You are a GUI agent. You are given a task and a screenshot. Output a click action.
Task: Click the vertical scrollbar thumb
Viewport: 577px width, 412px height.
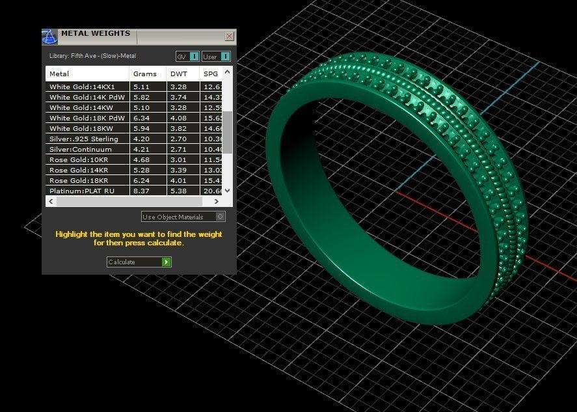[228, 132]
